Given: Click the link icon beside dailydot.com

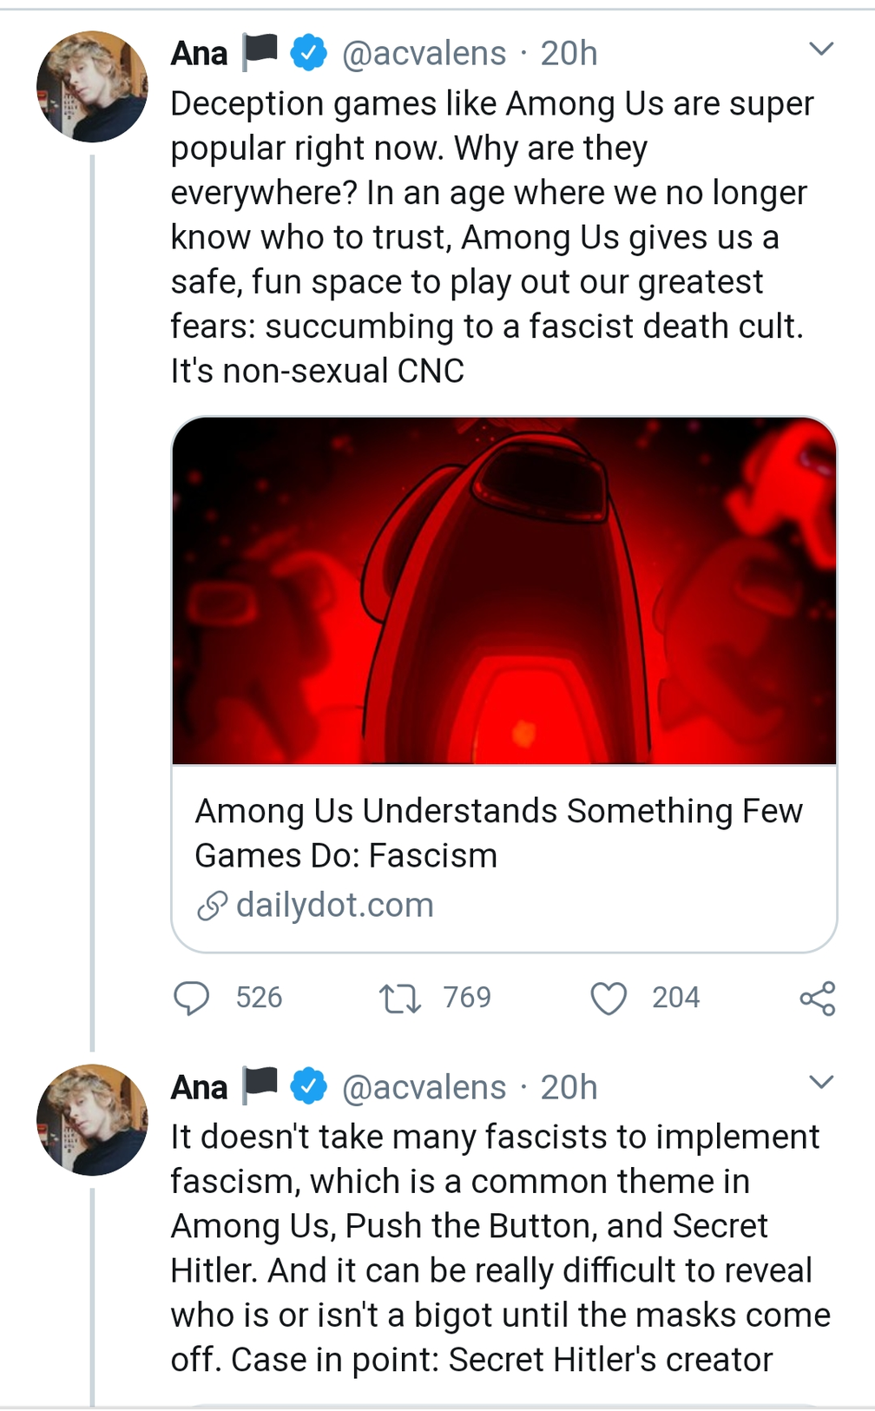Looking at the screenshot, I should [212, 906].
